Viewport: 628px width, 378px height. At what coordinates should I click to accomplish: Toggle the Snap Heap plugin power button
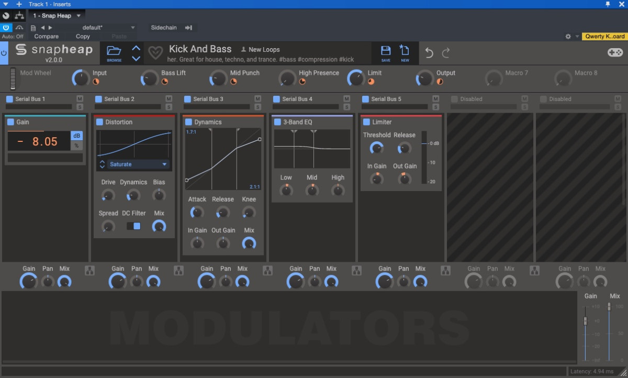coord(4,52)
